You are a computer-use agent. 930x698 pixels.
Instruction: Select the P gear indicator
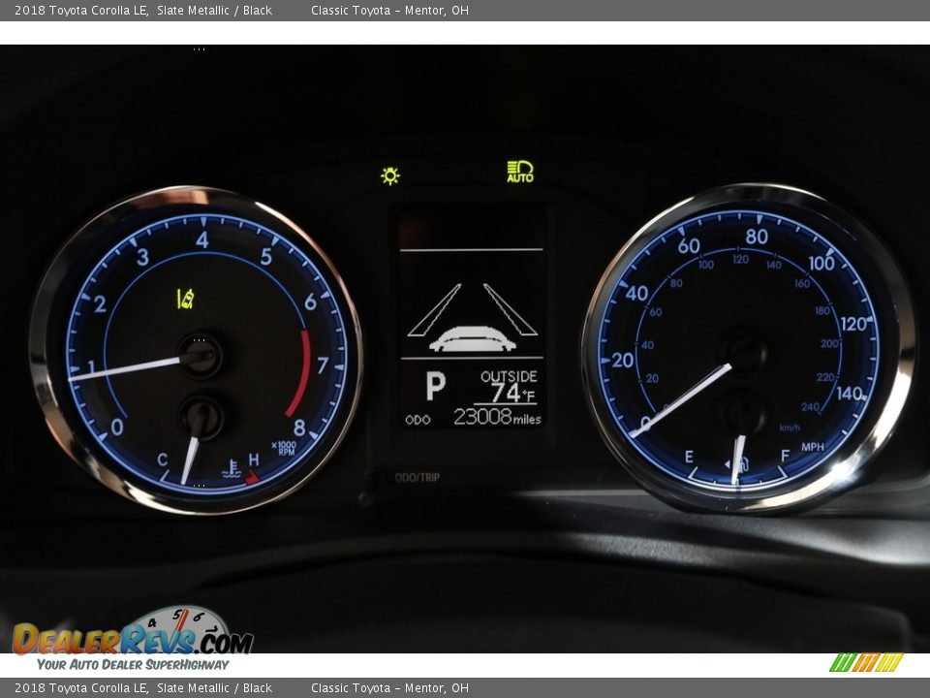pyautogui.click(x=435, y=386)
